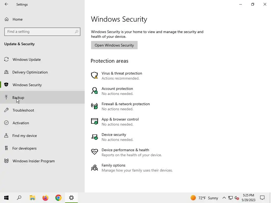Viewport: 271px width, 203px height.
Task: Launch Google Chrome from the taskbar
Action: pos(58,198)
